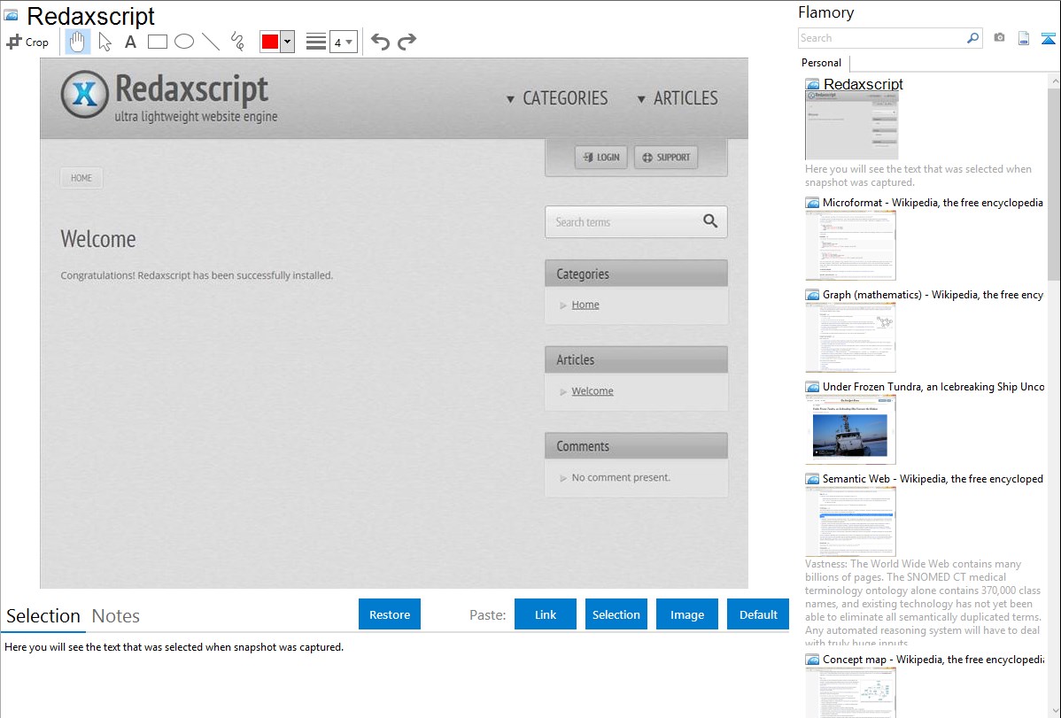Screen dimensions: 1061x718
Task: Pick the freehand scribble tool
Action: [x=237, y=42]
